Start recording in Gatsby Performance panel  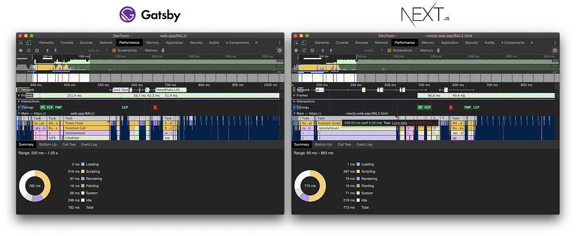(21, 50)
